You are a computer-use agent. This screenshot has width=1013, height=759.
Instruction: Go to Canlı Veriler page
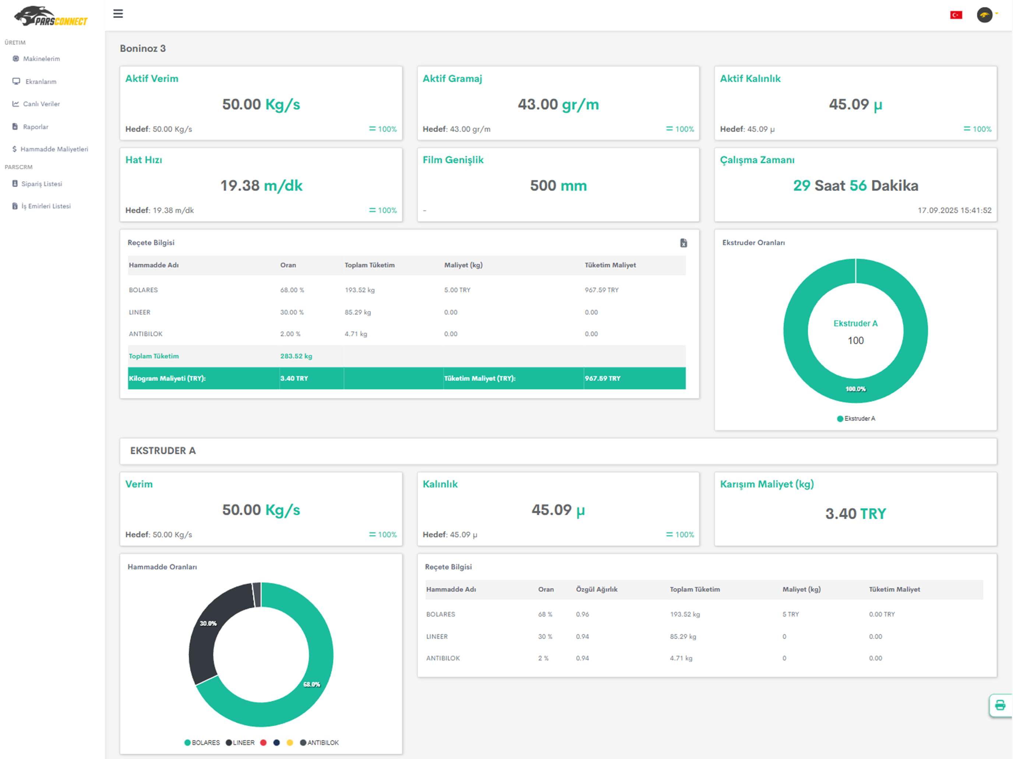[x=41, y=104]
